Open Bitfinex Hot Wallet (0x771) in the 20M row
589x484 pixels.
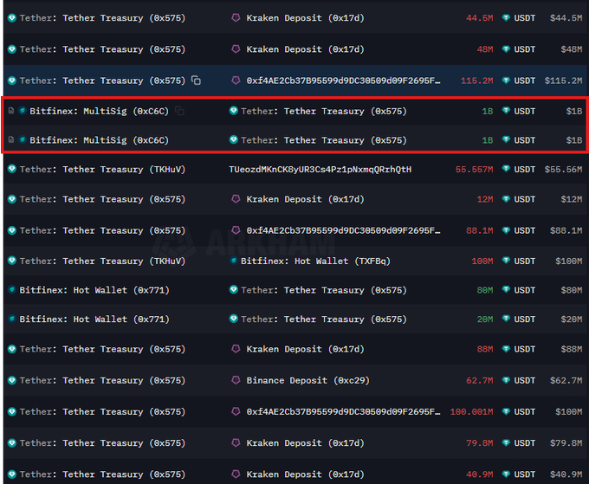pos(94,319)
